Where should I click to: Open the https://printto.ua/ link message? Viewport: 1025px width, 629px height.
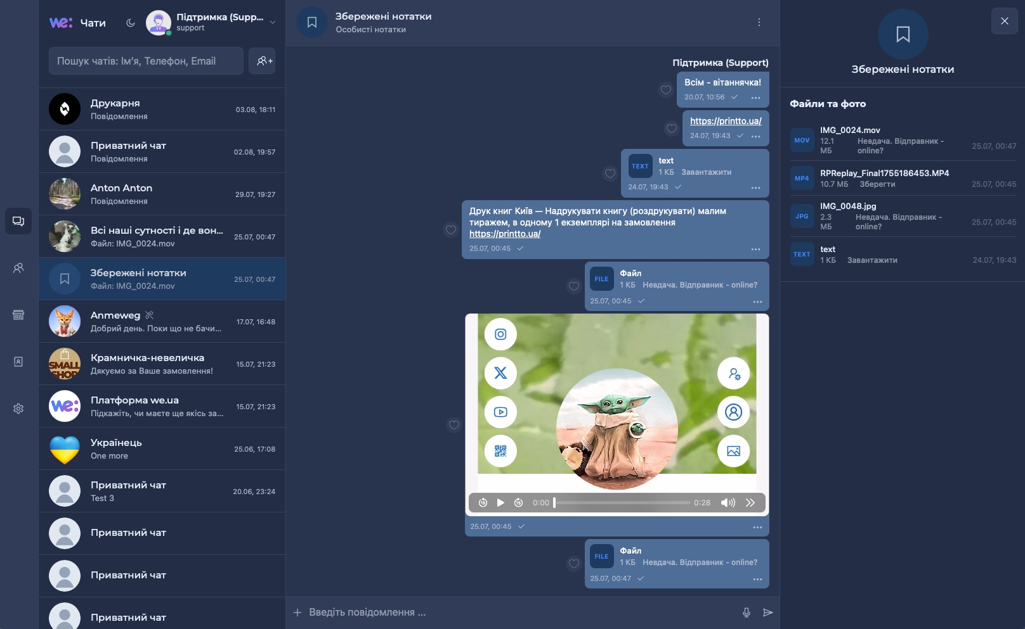(x=726, y=121)
